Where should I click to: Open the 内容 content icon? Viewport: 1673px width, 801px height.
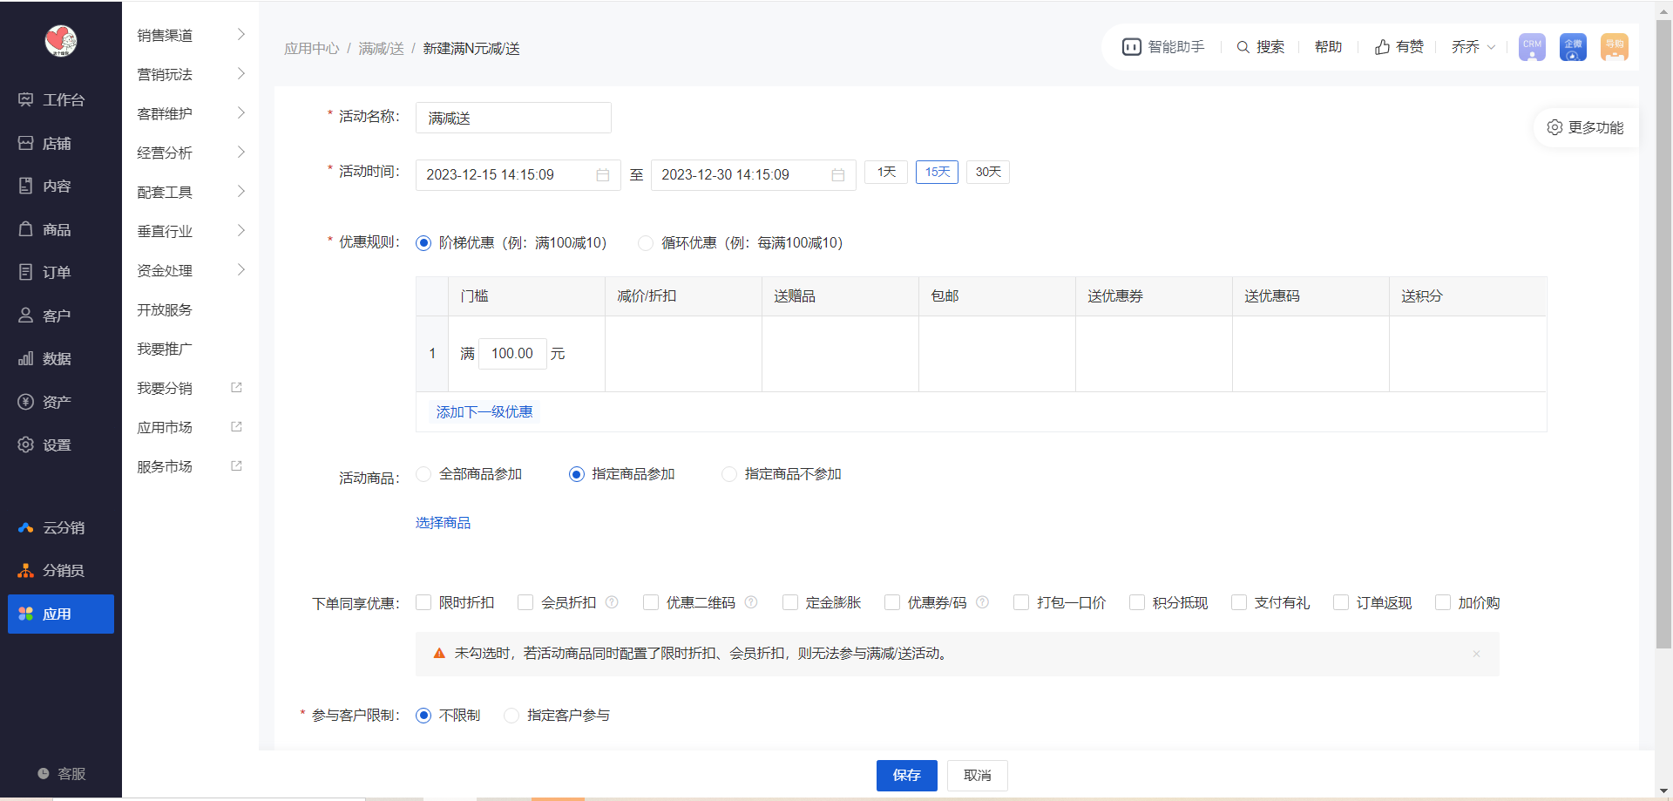[x=25, y=186]
